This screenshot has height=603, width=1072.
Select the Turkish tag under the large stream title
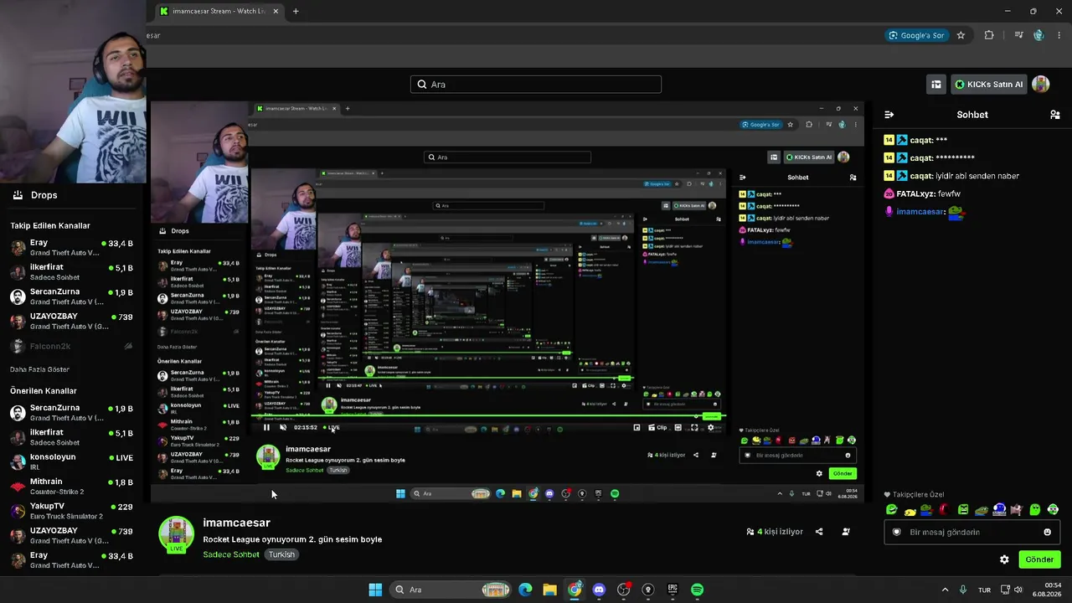tap(281, 554)
